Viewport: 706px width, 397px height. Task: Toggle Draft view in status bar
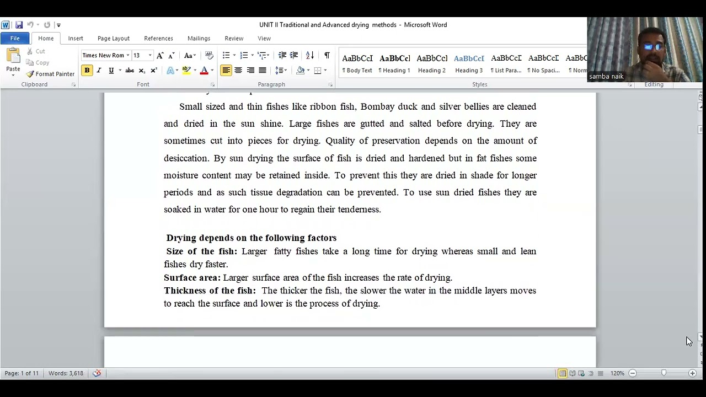(x=600, y=373)
